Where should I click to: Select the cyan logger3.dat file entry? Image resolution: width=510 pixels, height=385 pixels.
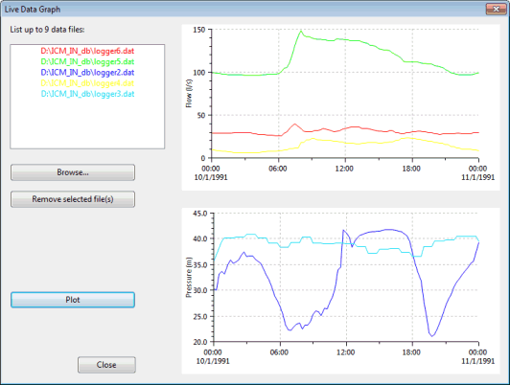coord(87,94)
